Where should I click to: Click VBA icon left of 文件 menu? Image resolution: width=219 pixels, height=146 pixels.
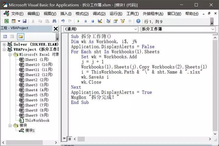click(x=7, y=14)
